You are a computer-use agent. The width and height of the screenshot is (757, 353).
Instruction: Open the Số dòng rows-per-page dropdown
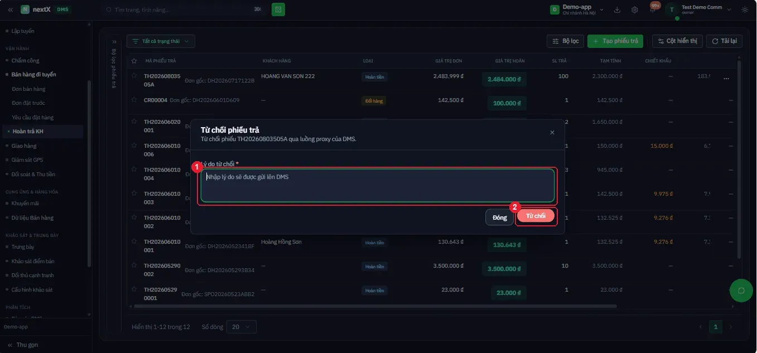coord(242,327)
